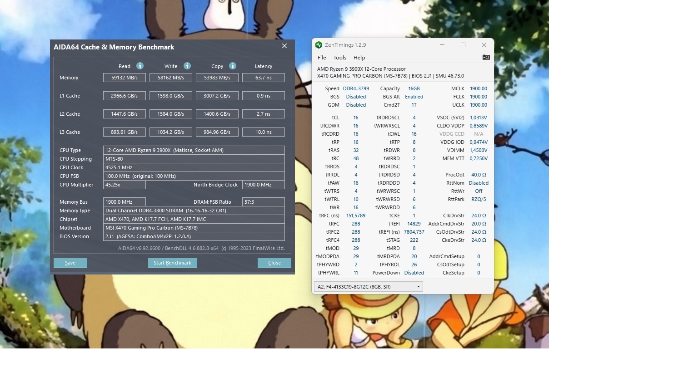Select L3 Cache Read value 893.61 GB/s
This screenshot has height=392, width=698.
[125, 132]
